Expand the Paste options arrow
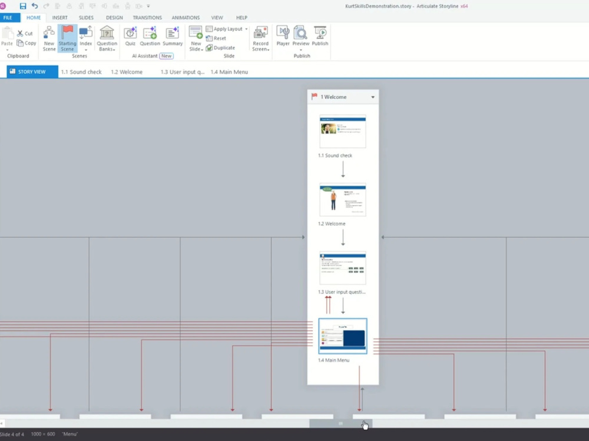This screenshot has width=589, height=441. 6,49
